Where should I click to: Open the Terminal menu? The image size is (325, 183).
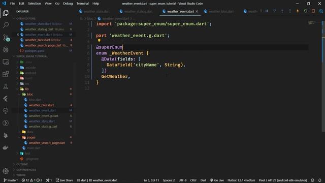(x=82, y=4)
